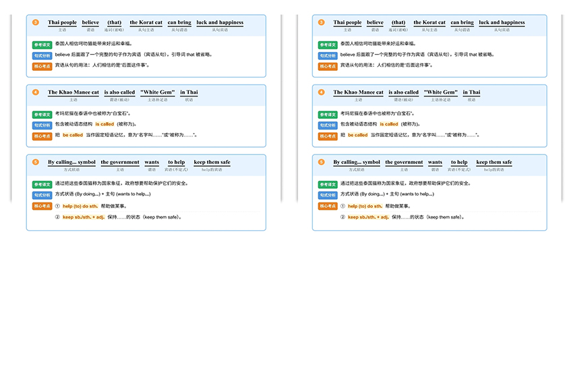Click the orange number 3 badge on right page
This screenshot has width=573, height=390.
(x=322, y=22)
